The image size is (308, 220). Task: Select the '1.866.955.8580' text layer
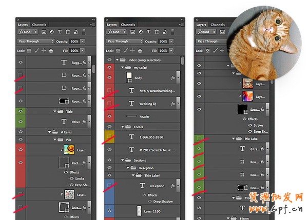[x=149, y=137]
